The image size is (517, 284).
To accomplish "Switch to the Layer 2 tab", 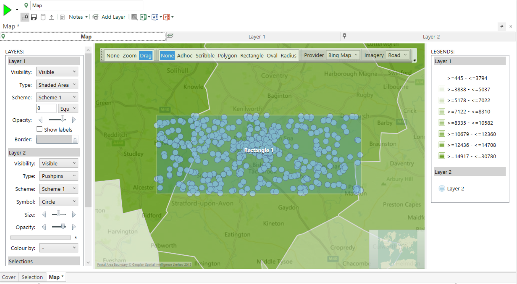I will (431, 37).
